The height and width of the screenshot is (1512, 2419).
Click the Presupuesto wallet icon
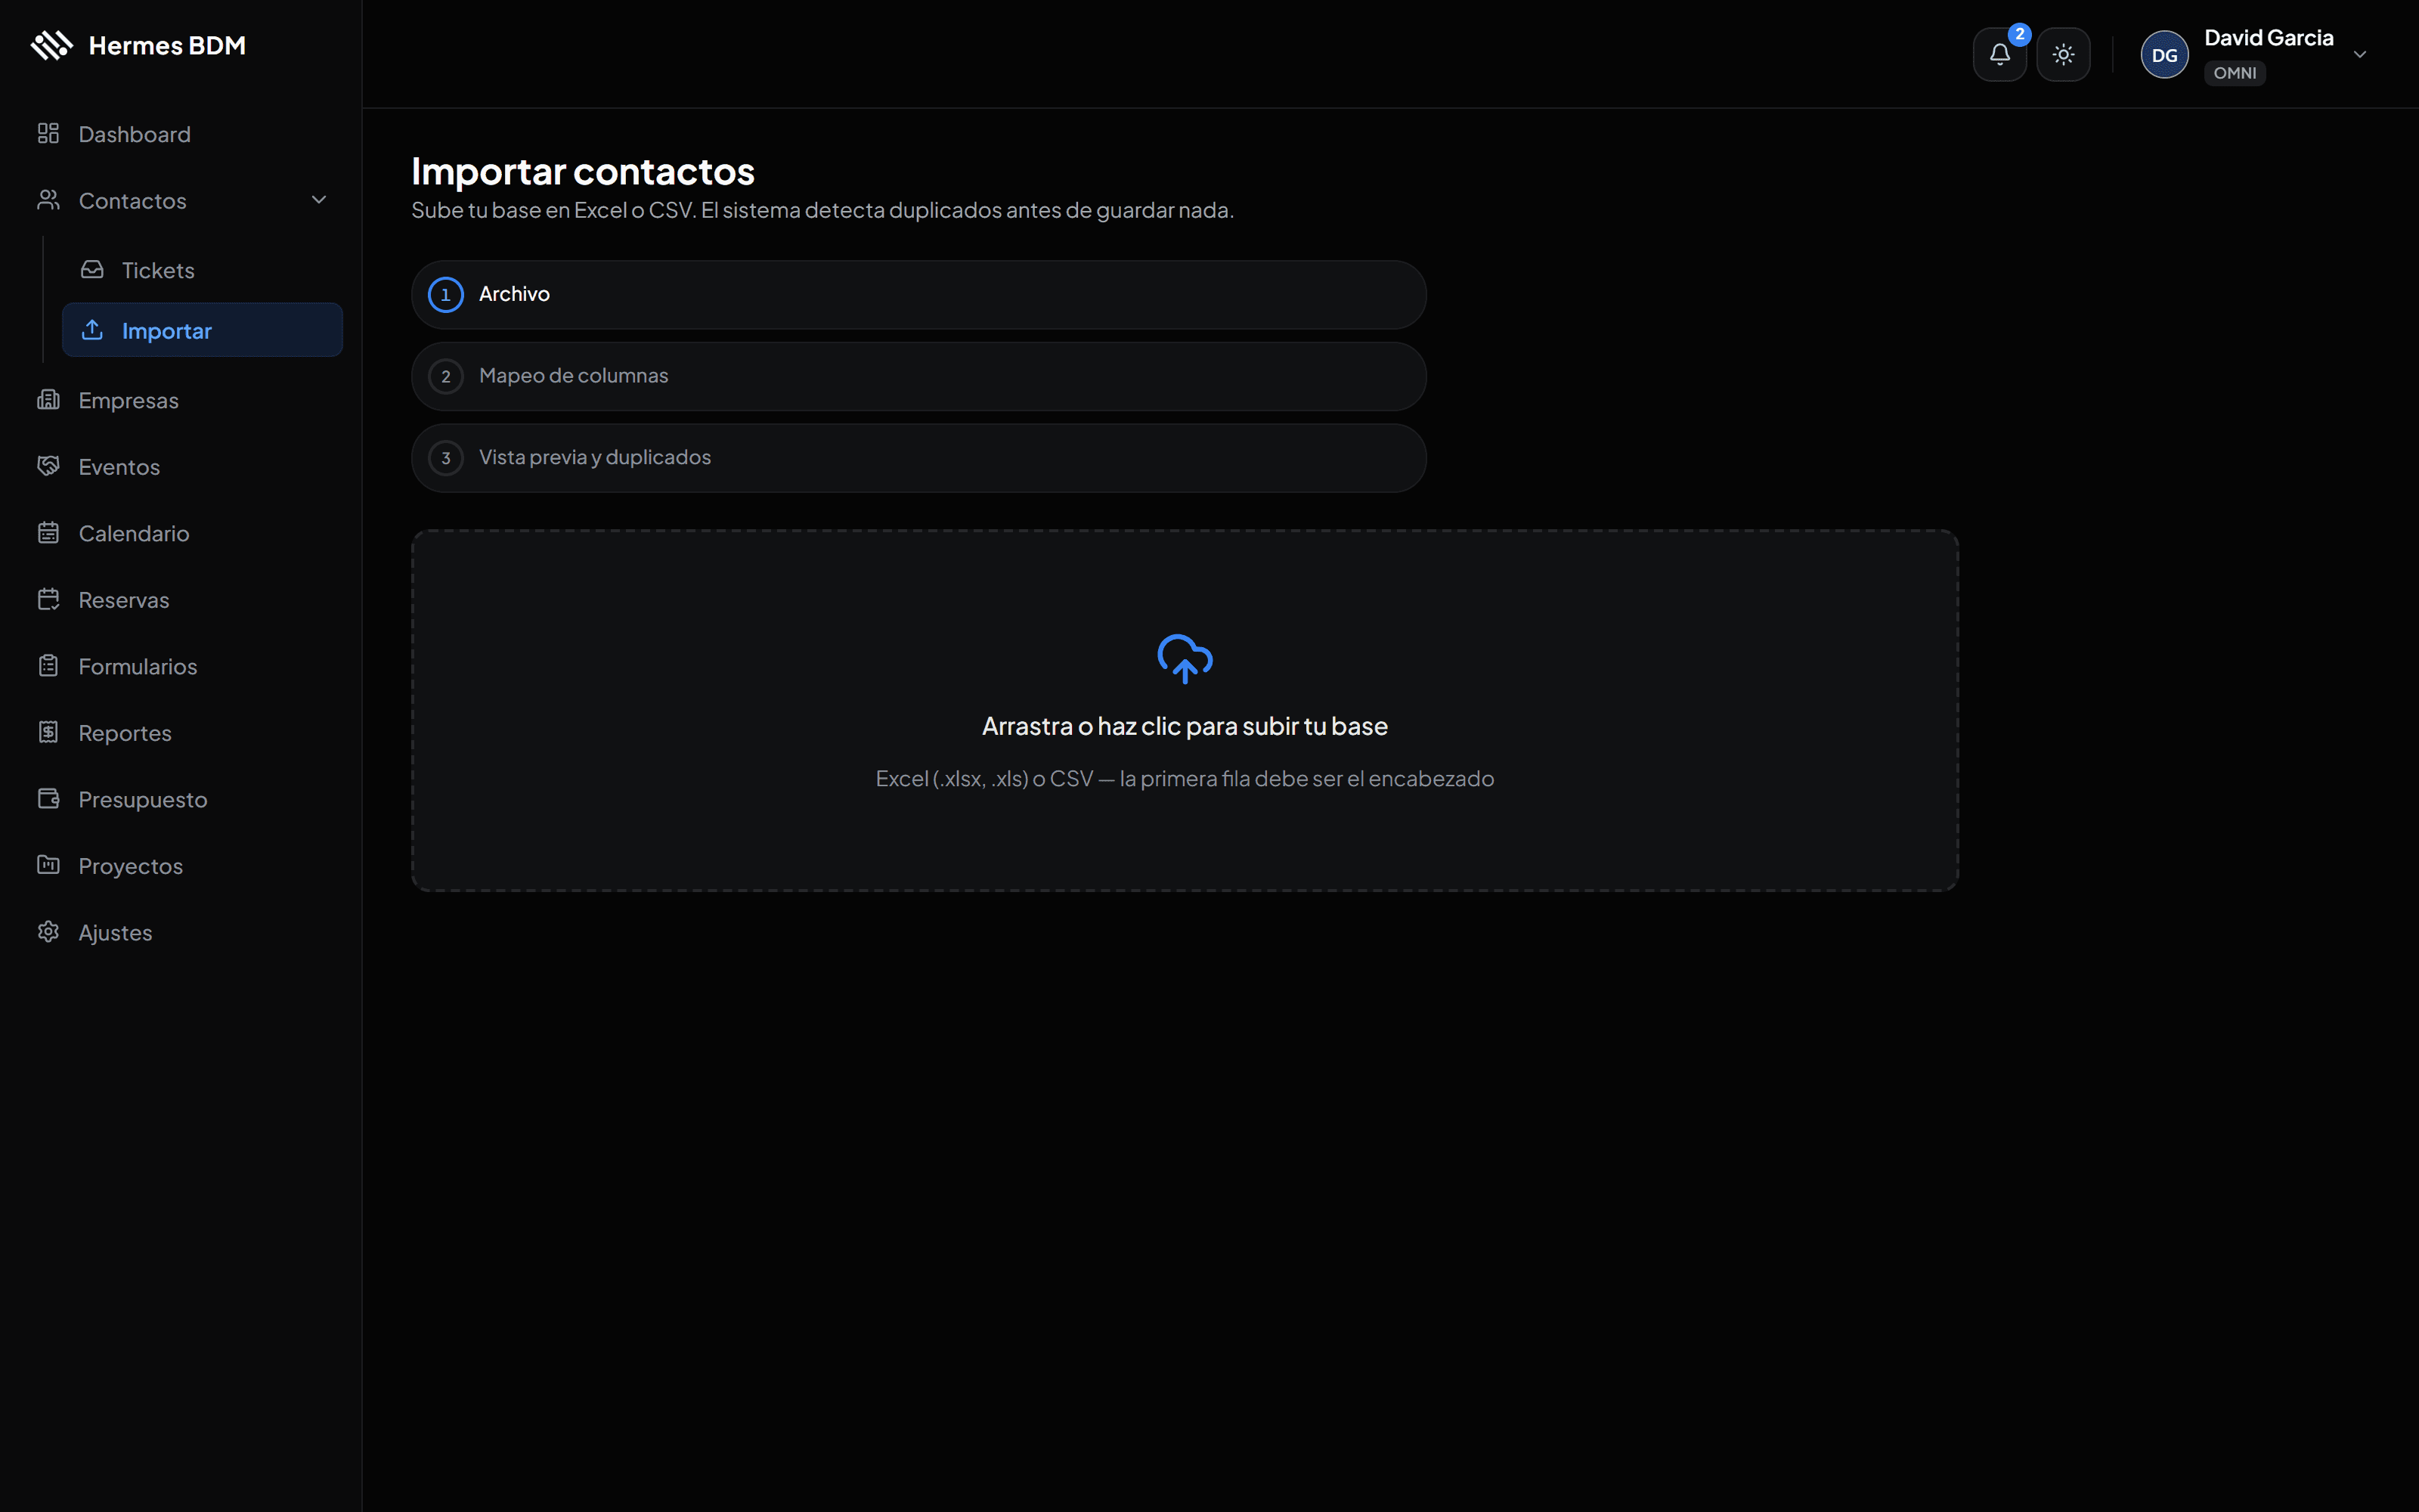tap(48, 799)
